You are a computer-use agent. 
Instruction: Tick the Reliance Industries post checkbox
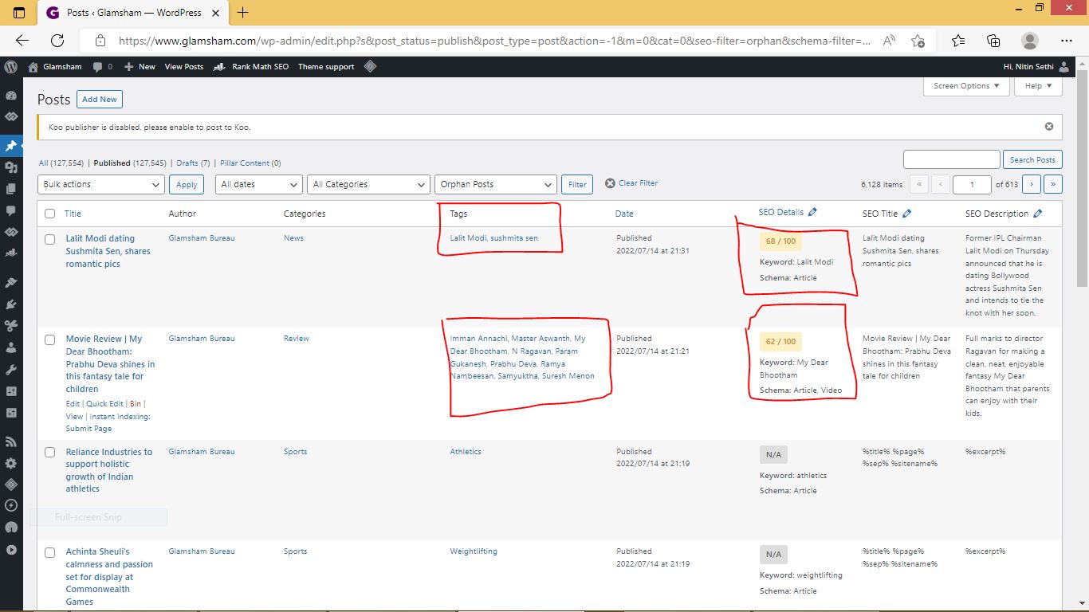tap(50, 453)
